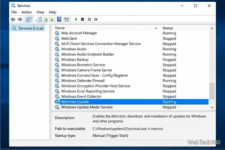Click gear icon beside Windows Connect Now row

[57, 75]
